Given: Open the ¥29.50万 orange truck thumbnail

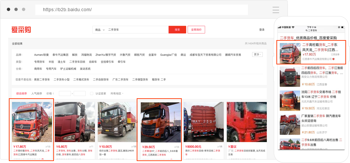Looking at the screenshot, I should 160,122.
